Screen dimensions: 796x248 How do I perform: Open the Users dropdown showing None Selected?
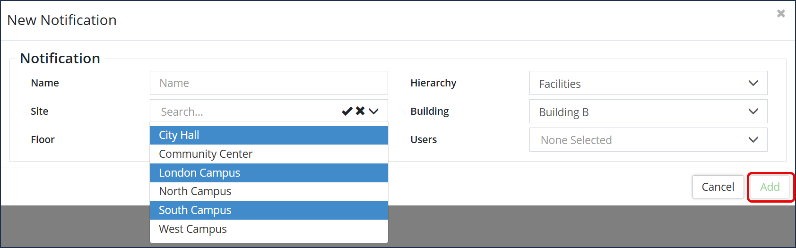pos(648,140)
